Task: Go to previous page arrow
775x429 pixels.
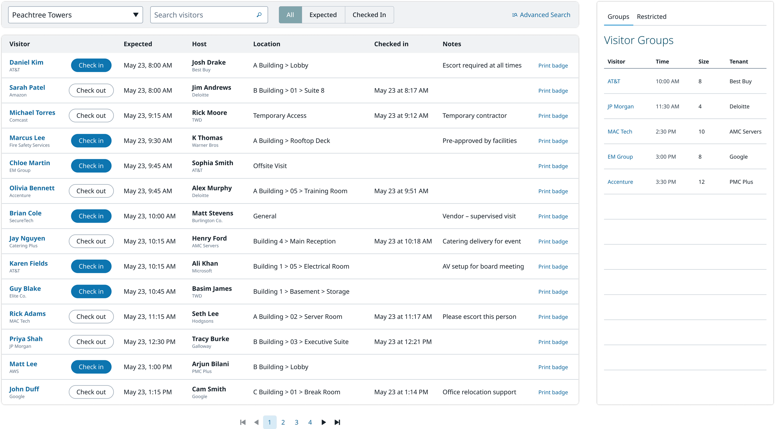Action: tap(256, 422)
